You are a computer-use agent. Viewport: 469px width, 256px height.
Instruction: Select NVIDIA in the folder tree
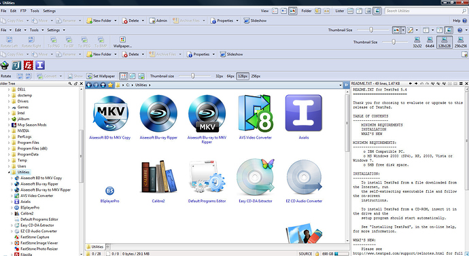coord(23,131)
